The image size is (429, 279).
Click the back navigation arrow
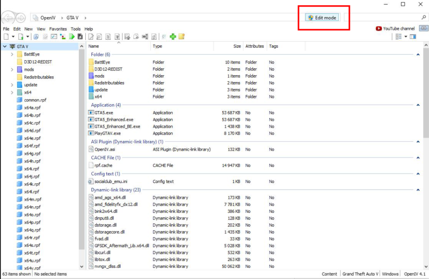(x=8, y=18)
